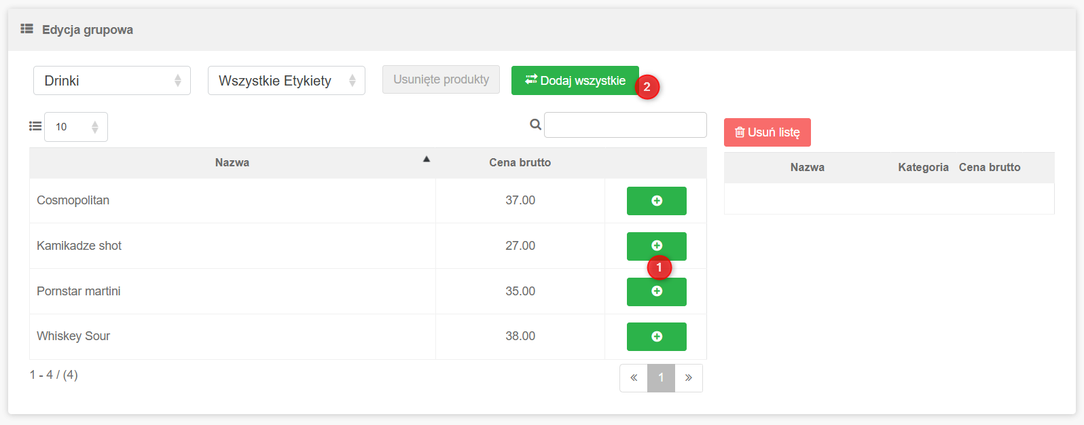Click the Usuń listę button
The height and width of the screenshot is (425, 1084).
coord(767,132)
